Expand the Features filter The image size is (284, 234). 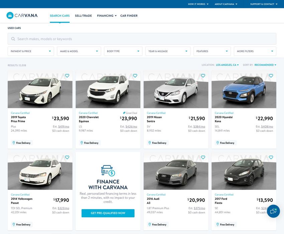pyautogui.click(x=212, y=51)
